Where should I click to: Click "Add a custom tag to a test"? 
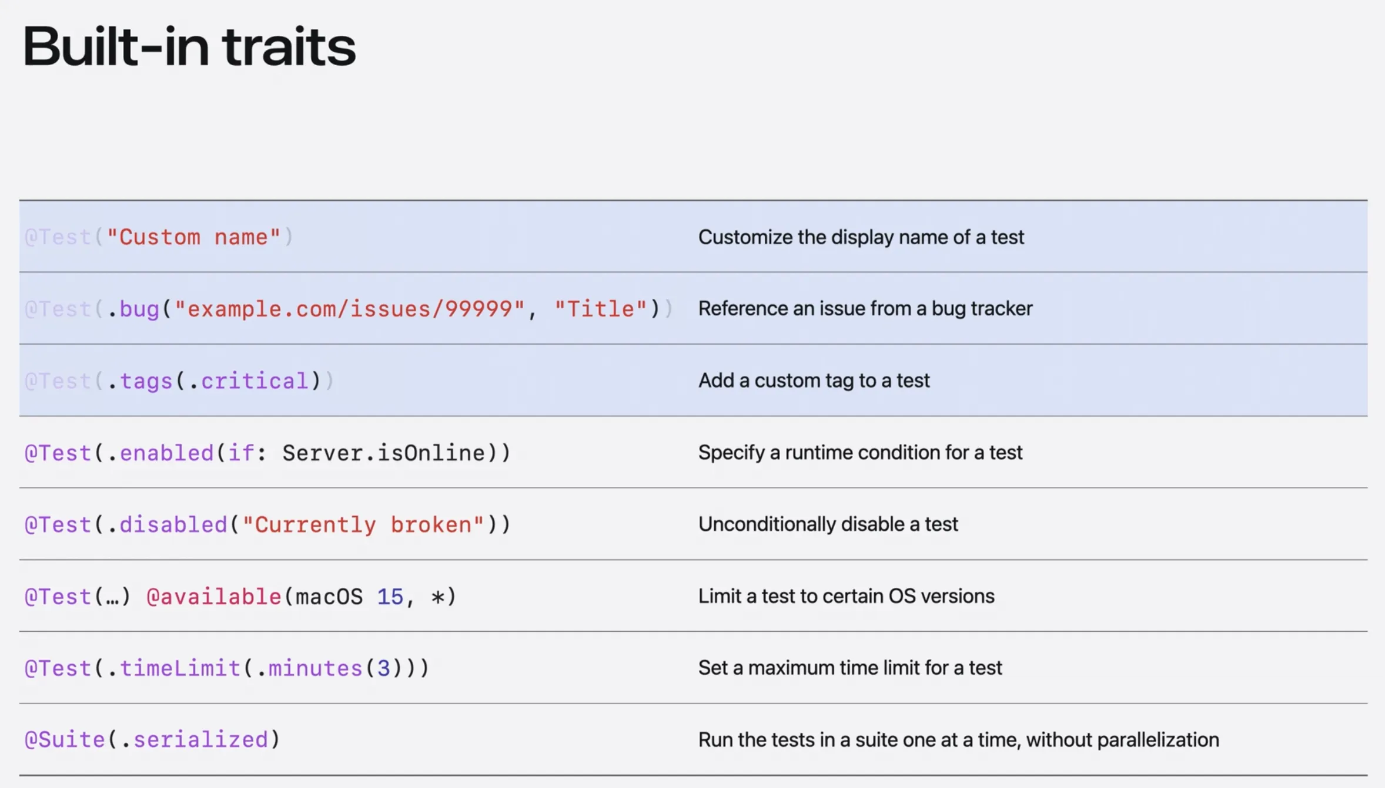[x=814, y=380]
